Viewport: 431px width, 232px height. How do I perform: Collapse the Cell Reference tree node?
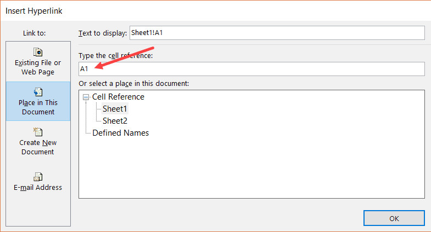(86, 97)
